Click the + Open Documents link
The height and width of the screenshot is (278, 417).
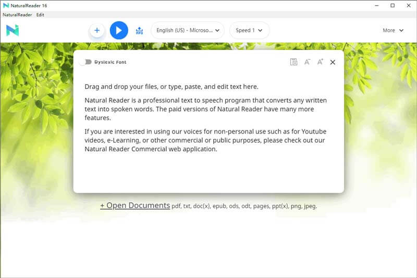coord(135,205)
